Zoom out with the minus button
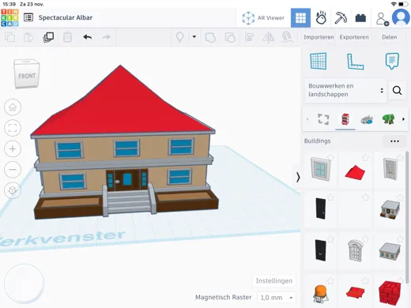Screen dimensions: 411x308 coord(13,169)
